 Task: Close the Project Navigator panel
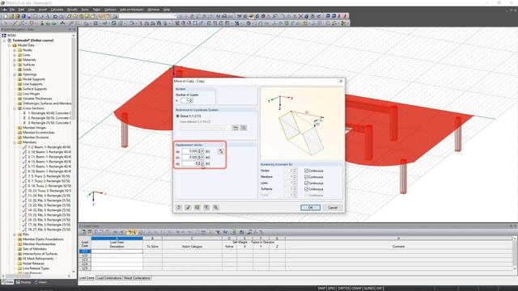pyautogui.click(x=74, y=29)
